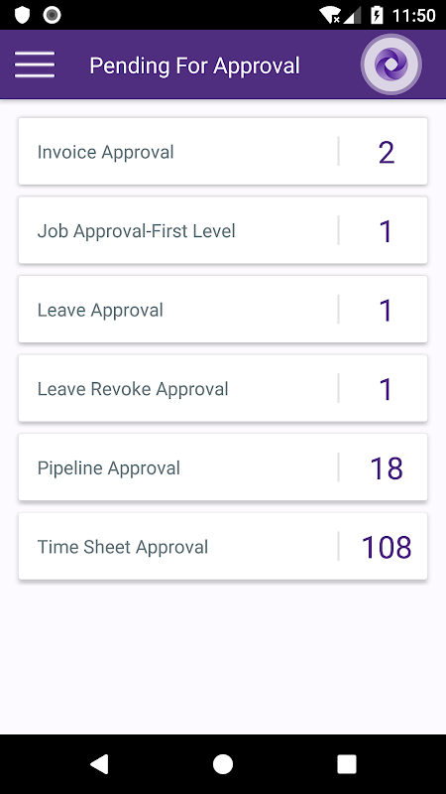Tap the count 18 for Pipeline Approval
Viewport: 446px width, 794px height.
387,468
